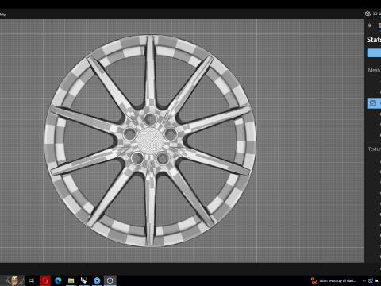The width and height of the screenshot is (381, 286).
Task: Open the Environment & Lighting sun icon tab
Action: [x=370, y=25]
